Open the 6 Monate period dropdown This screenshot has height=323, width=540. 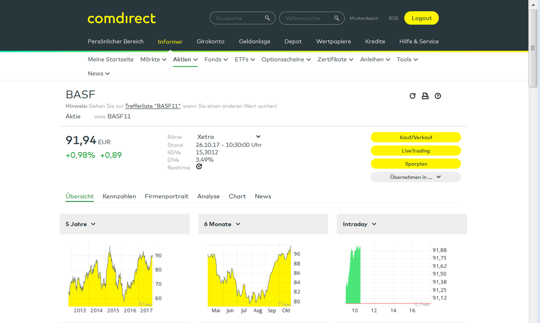click(x=222, y=224)
